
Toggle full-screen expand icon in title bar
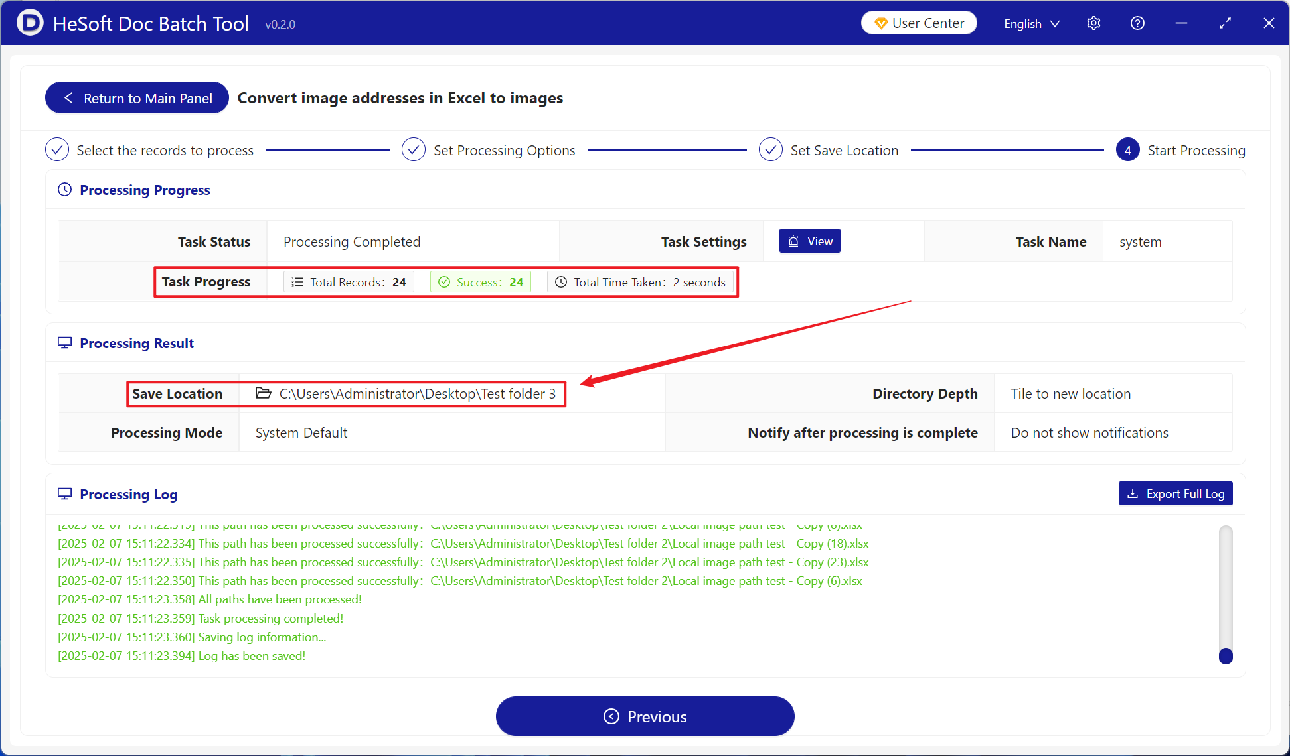point(1225,23)
